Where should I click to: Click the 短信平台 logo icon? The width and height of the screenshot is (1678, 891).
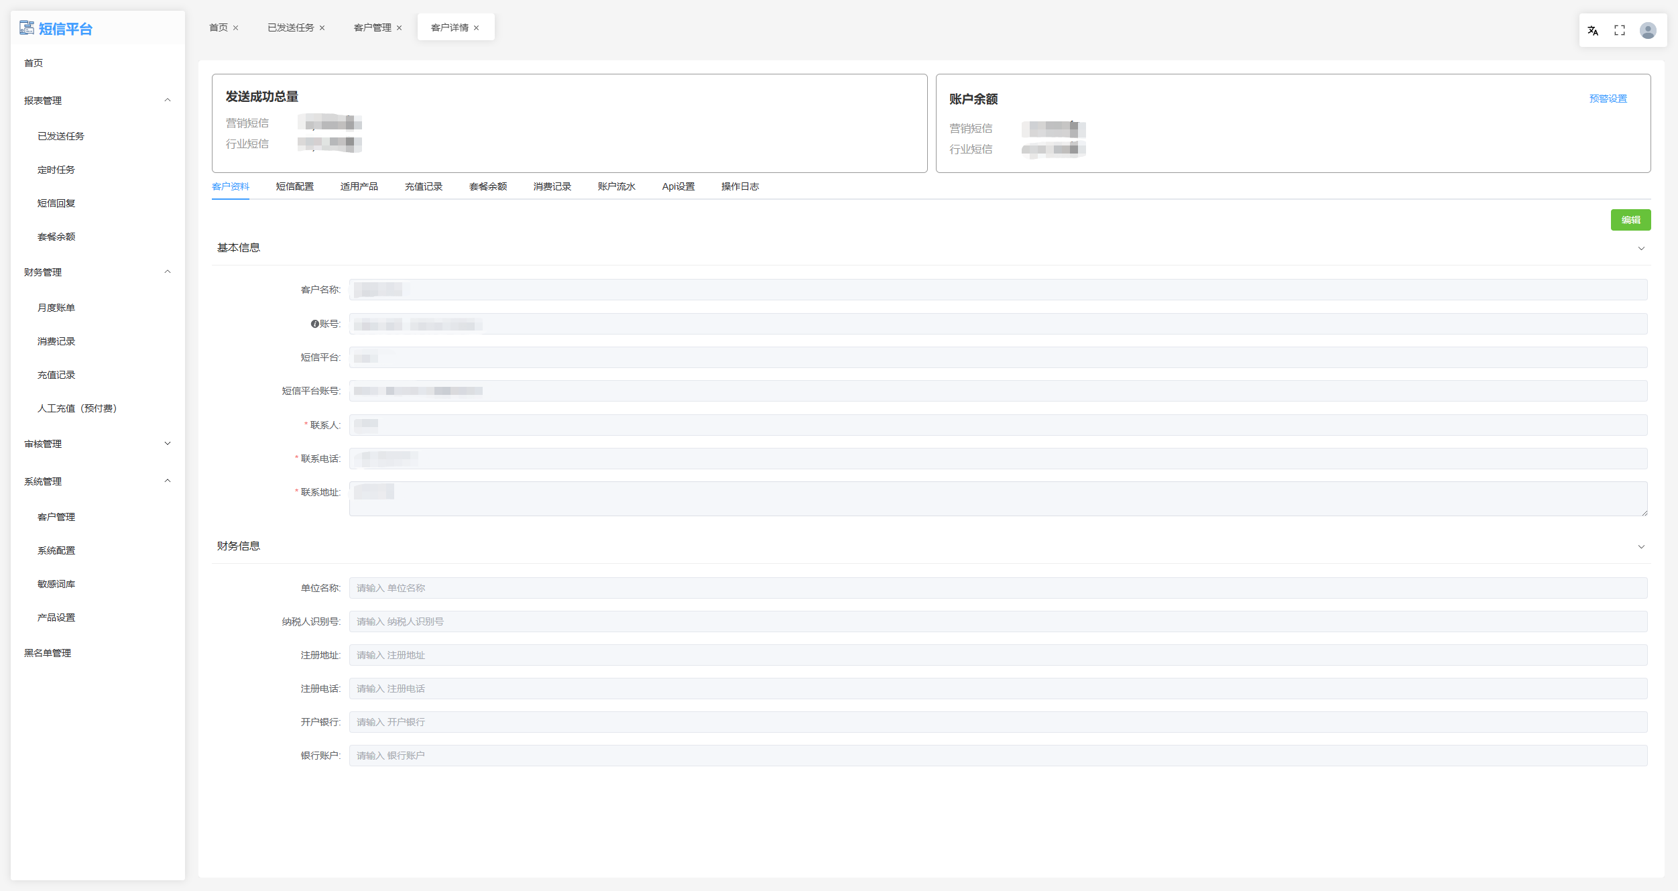click(x=27, y=27)
